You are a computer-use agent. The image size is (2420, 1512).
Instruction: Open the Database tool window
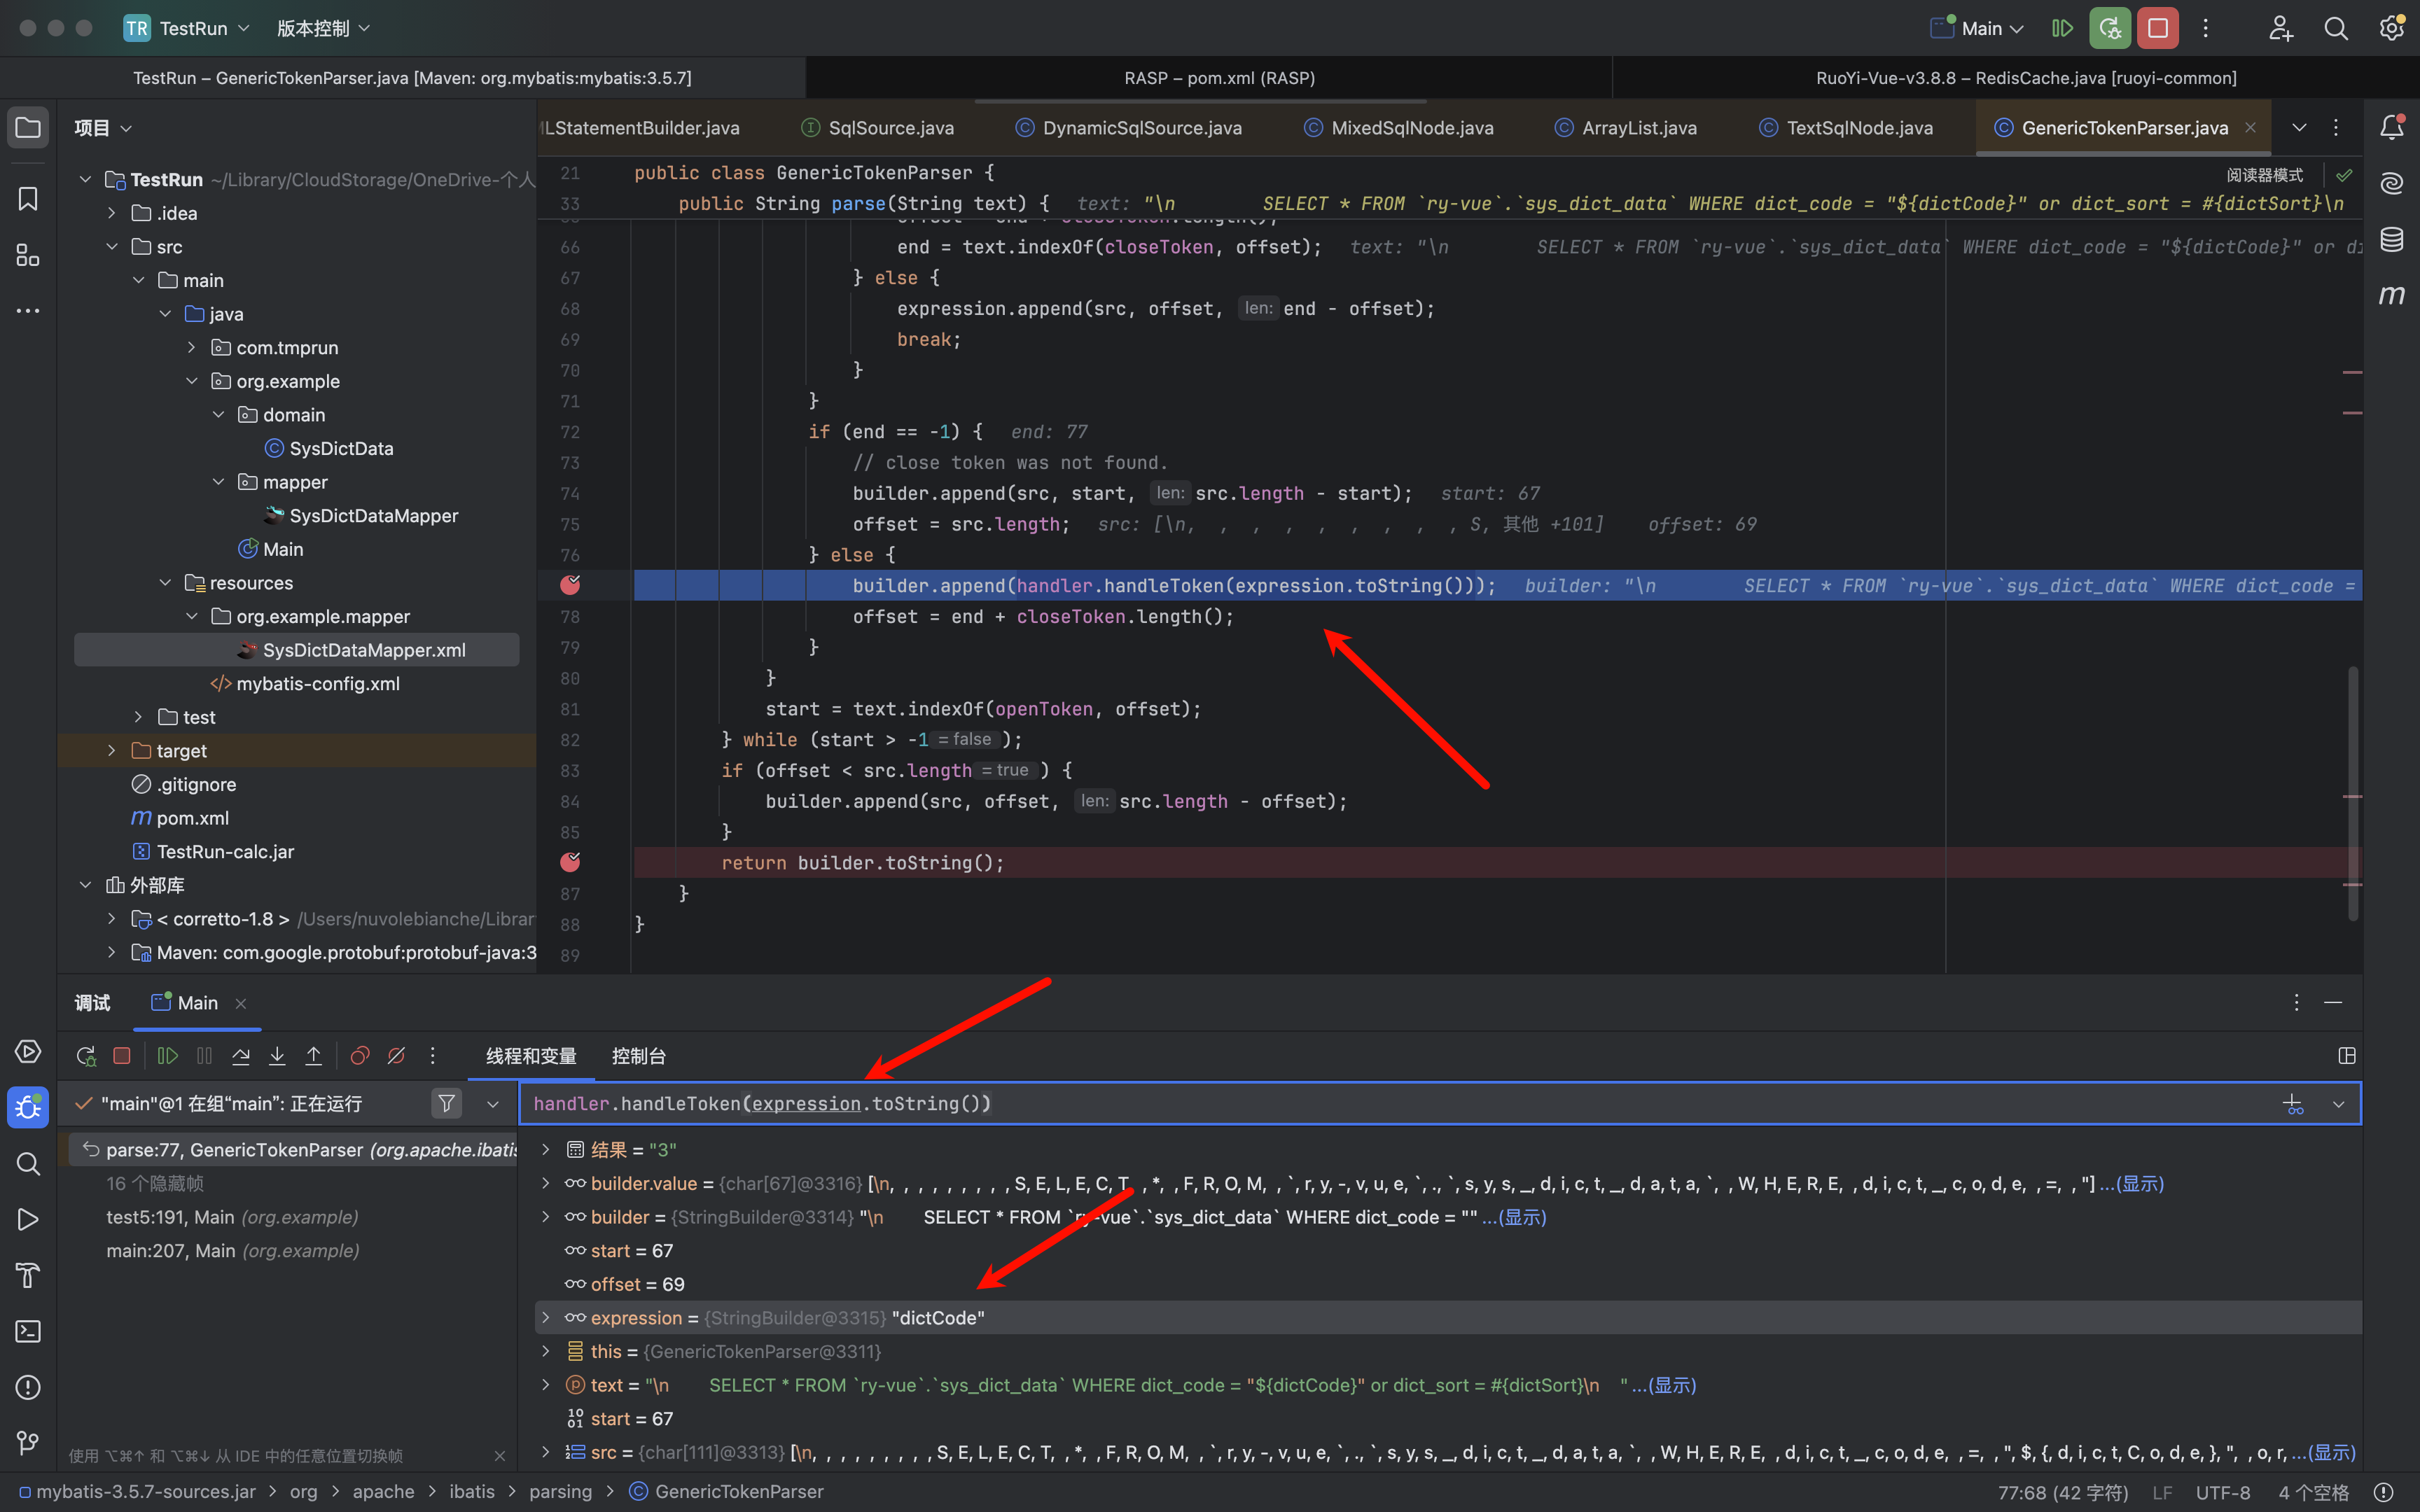(2391, 239)
